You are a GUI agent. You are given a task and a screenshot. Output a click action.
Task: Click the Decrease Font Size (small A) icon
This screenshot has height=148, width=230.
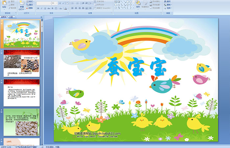tap(63, 3)
